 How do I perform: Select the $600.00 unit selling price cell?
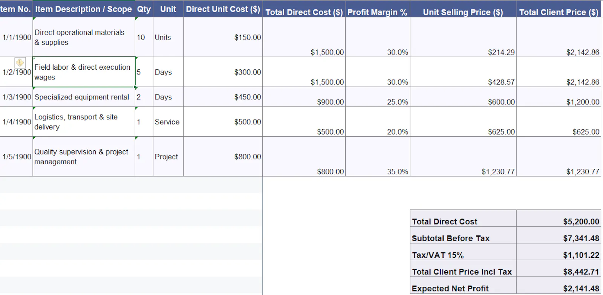click(x=463, y=97)
